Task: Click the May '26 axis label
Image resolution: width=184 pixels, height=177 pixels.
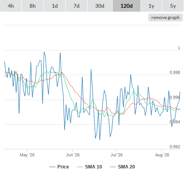Action: point(27,155)
